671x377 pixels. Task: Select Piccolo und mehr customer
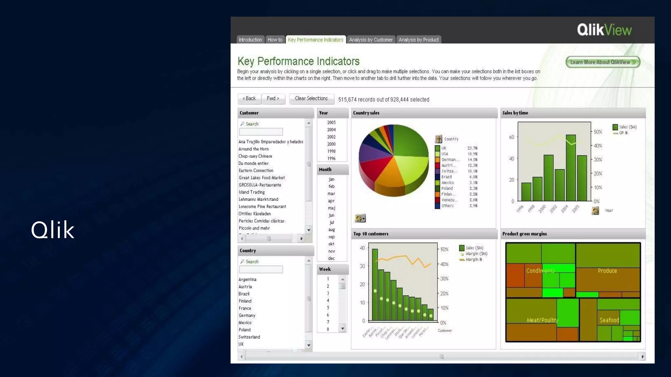point(254,228)
